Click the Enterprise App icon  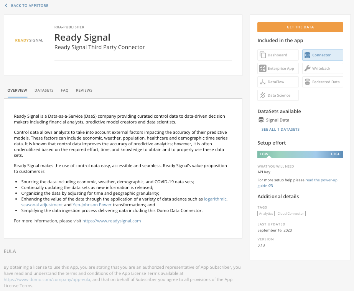(263, 69)
